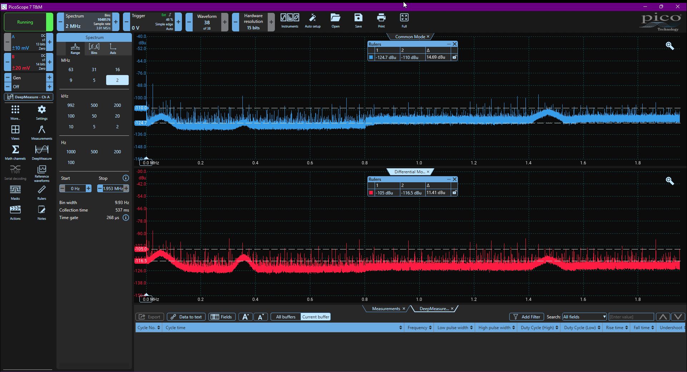Increase Stop frequency with plus stepper

(126, 188)
